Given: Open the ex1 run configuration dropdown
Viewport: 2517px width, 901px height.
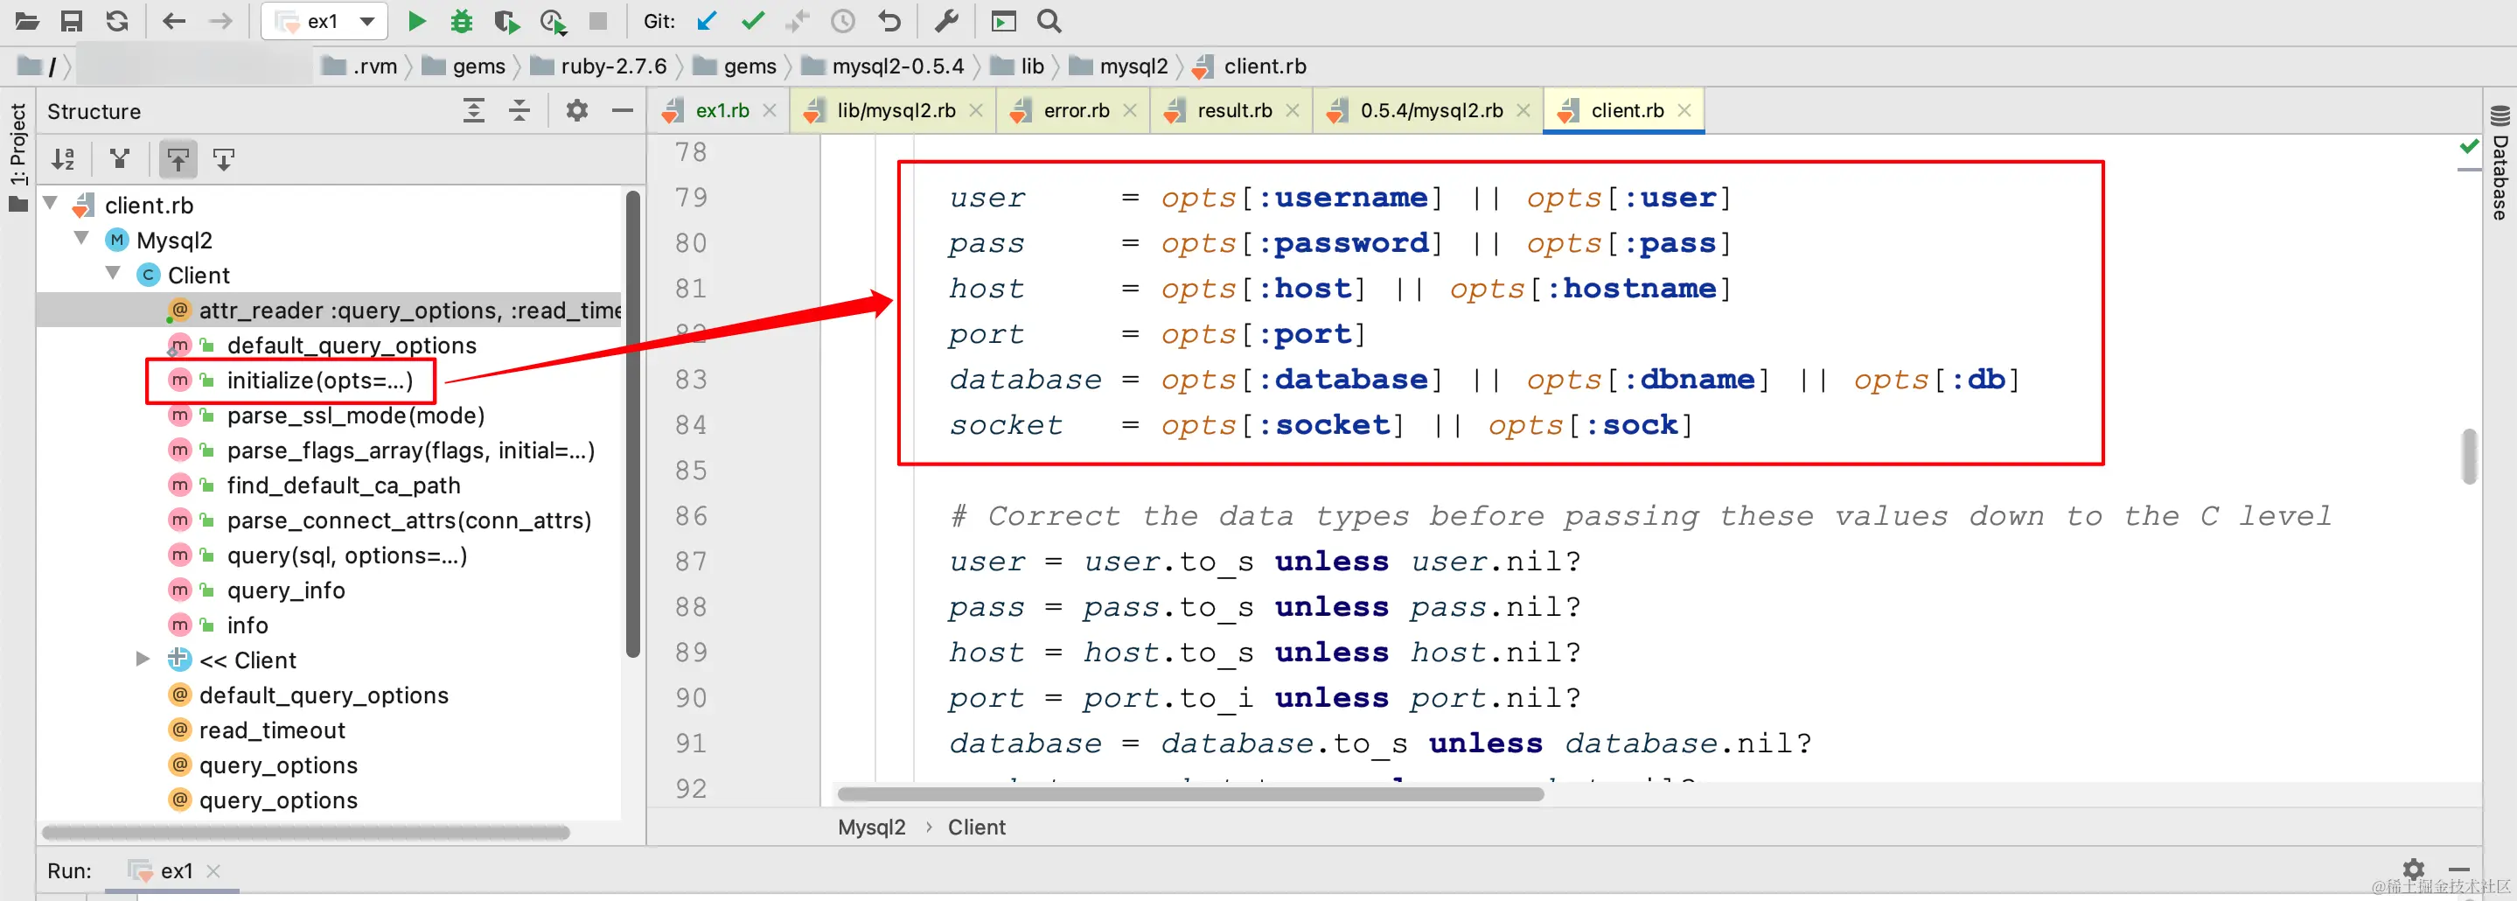Looking at the screenshot, I should (x=324, y=20).
